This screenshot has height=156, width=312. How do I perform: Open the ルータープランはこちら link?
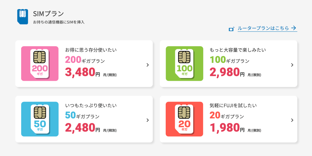267,28
